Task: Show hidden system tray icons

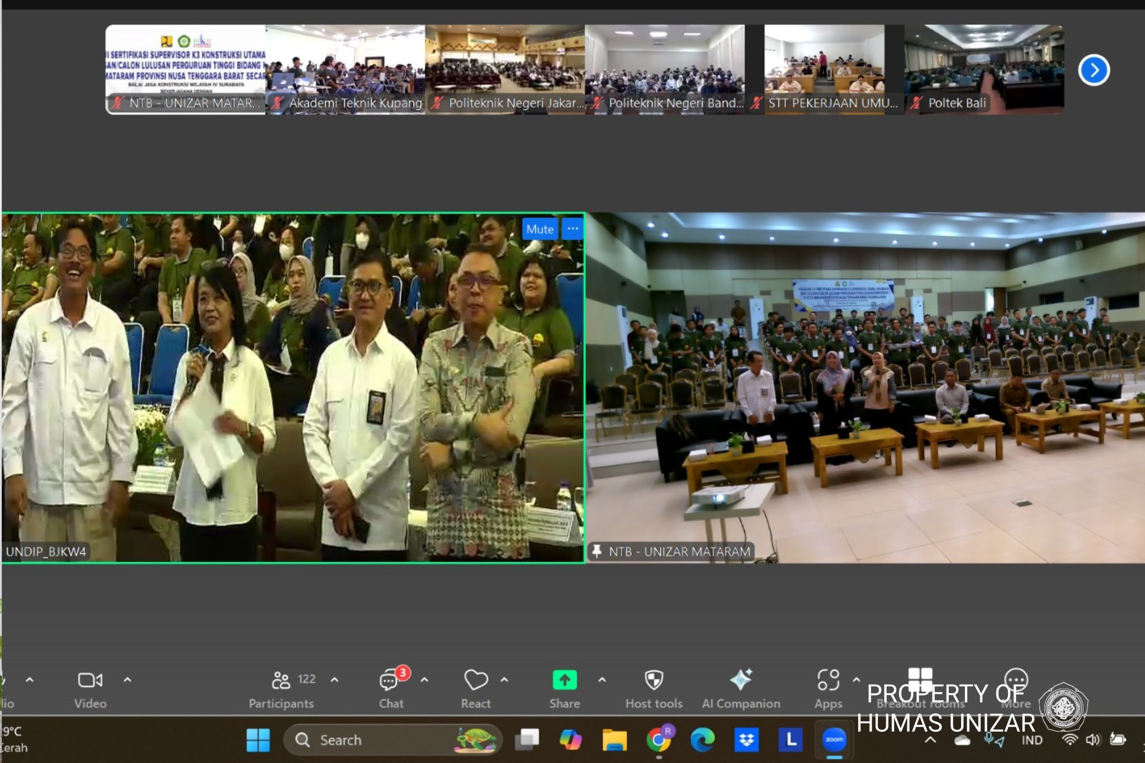Action: tap(930, 740)
